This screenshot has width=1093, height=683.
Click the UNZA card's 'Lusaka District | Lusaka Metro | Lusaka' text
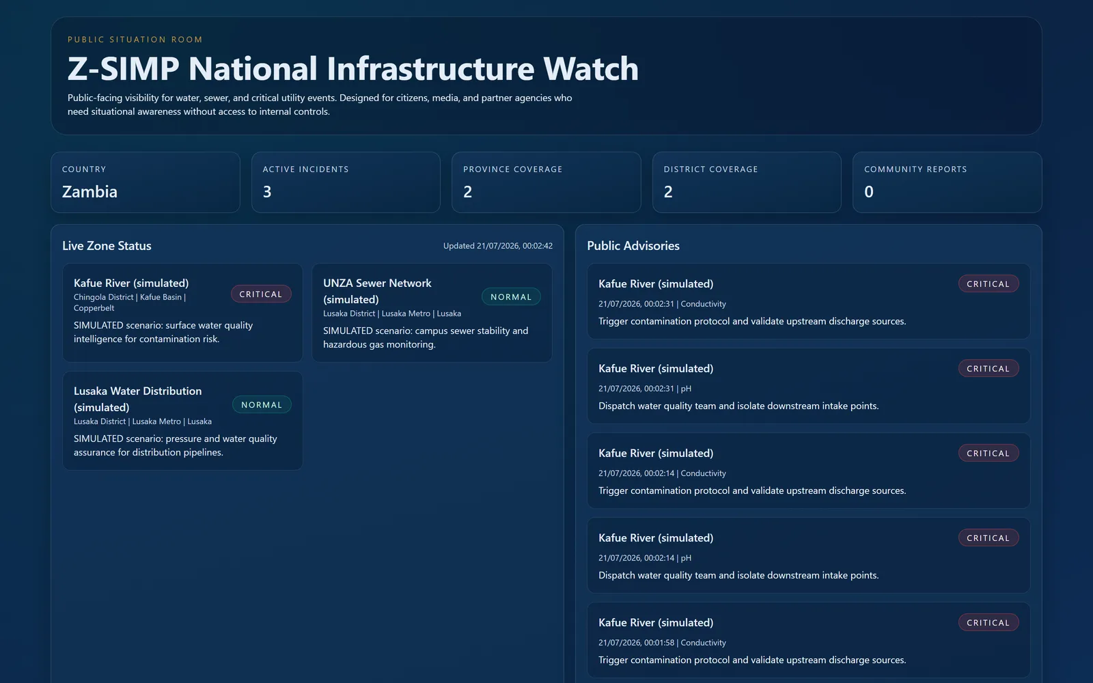coord(392,313)
